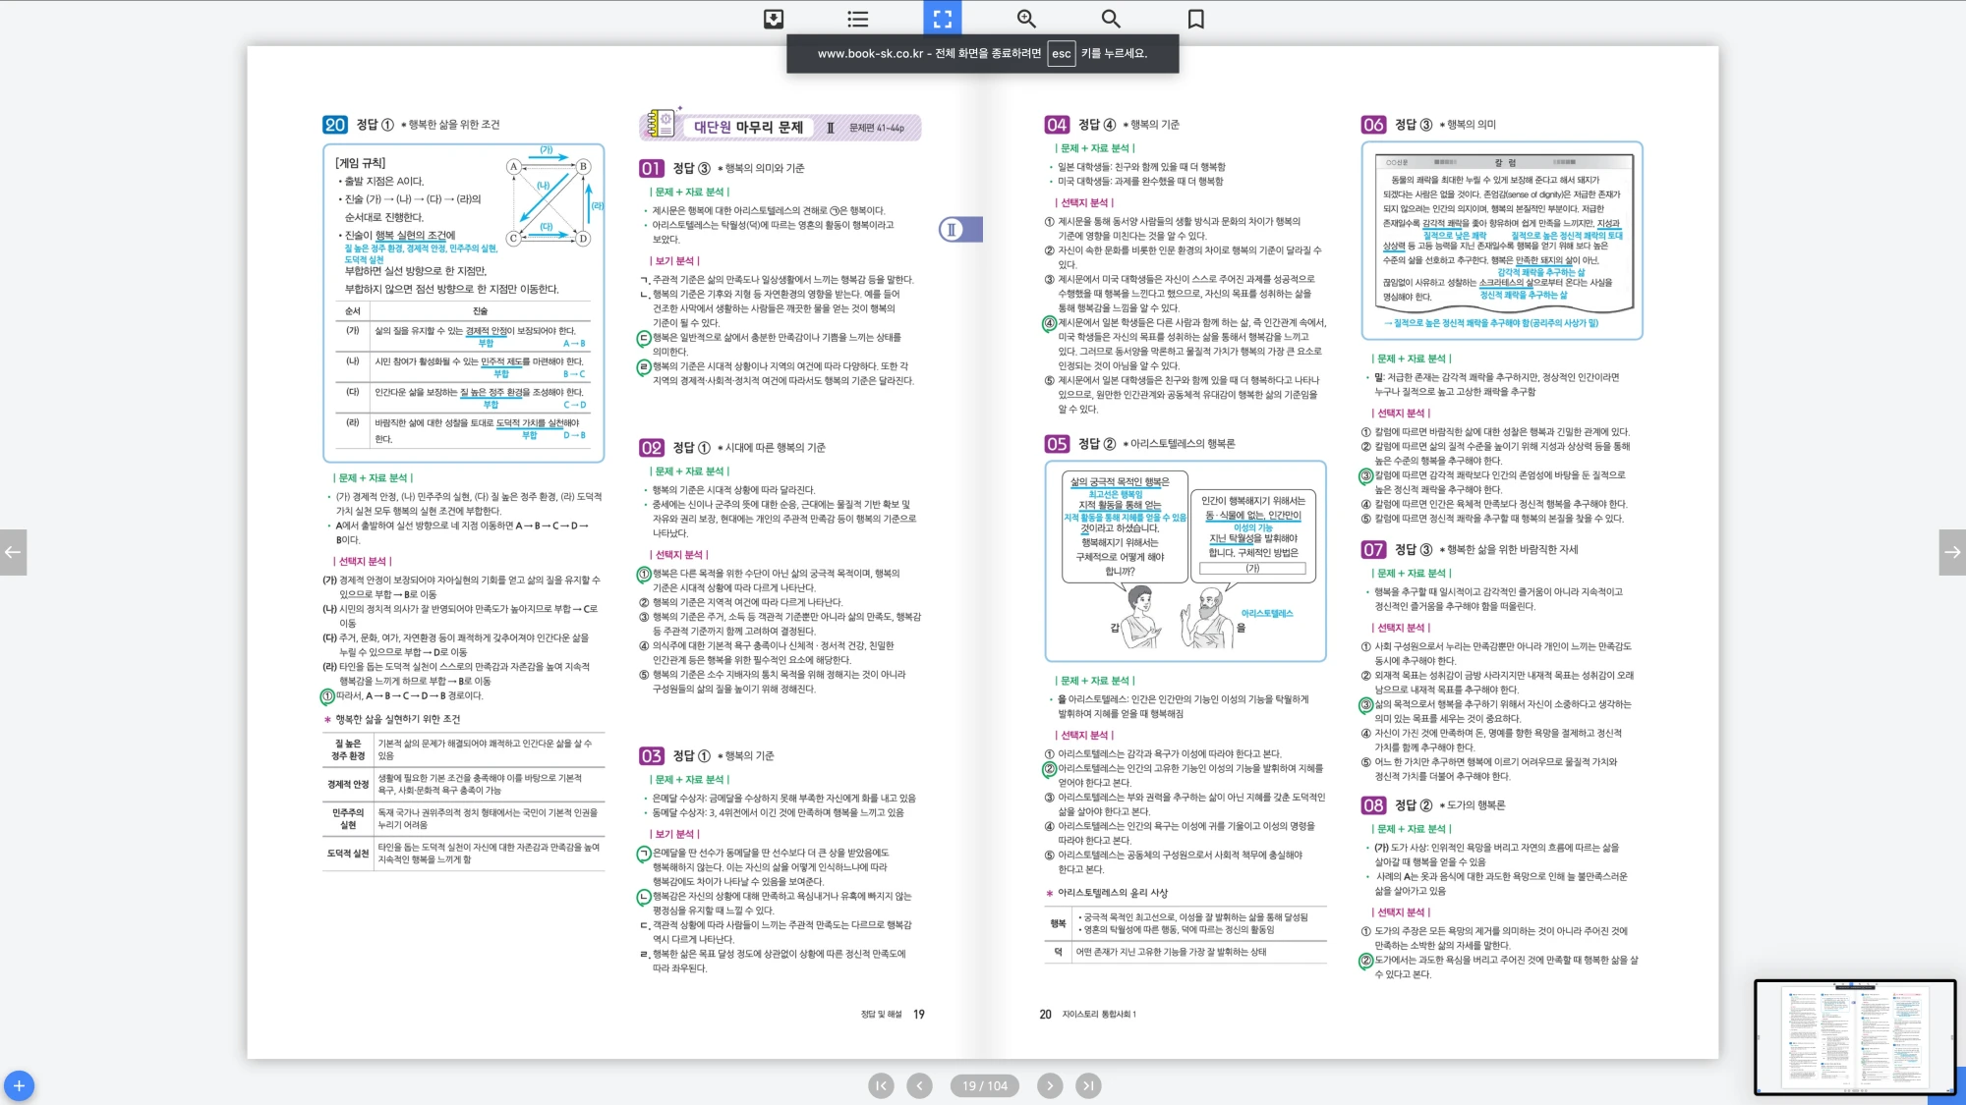Go to next page with bottom arrow
The image size is (1966, 1105).
pos(1050,1085)
